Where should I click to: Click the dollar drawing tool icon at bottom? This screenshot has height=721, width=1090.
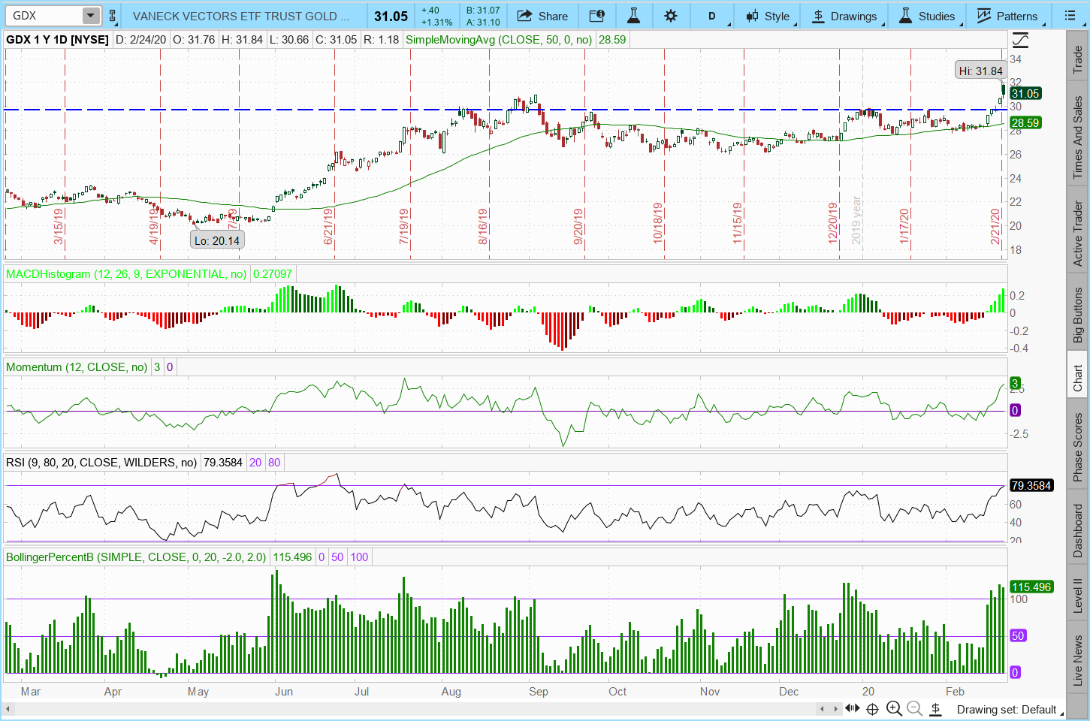tap(935, 708)
